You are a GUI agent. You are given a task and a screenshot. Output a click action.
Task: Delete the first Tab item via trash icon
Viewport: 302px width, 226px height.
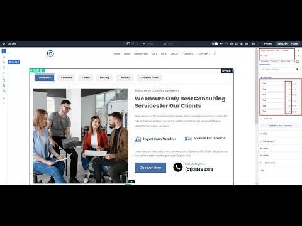[296, 83]
